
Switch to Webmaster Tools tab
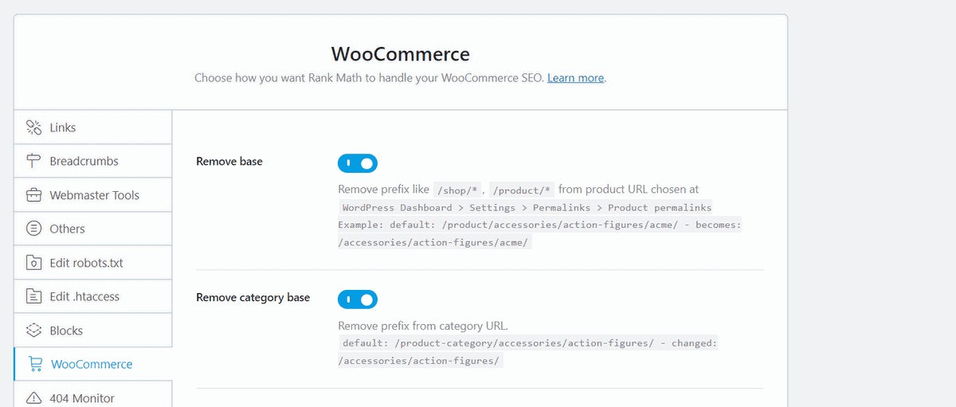93,195
